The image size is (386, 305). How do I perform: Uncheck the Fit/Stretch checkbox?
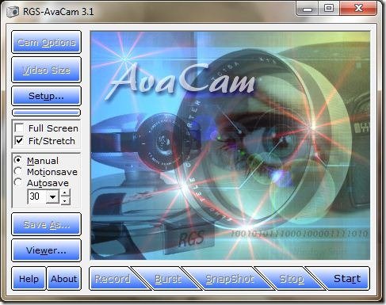(x=19, y=140)
